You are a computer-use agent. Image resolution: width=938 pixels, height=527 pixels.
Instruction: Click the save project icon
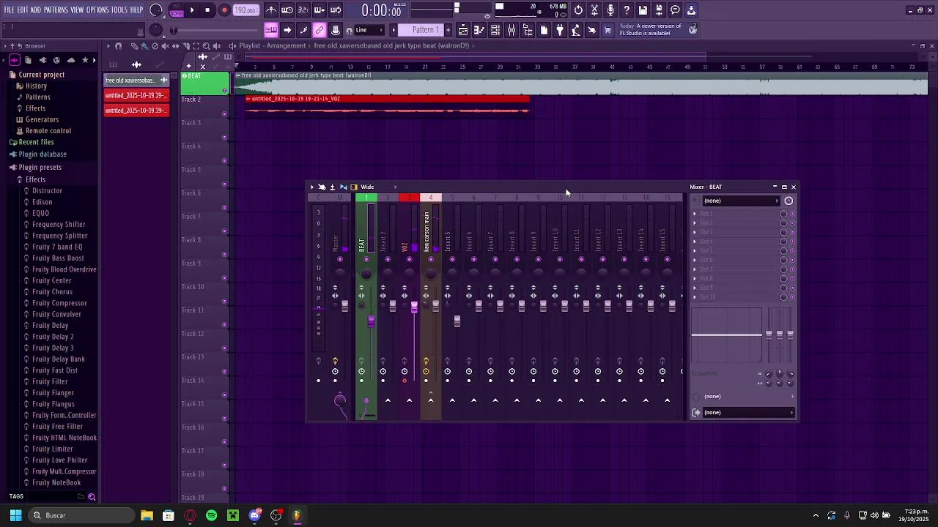(x=643, y=10)
